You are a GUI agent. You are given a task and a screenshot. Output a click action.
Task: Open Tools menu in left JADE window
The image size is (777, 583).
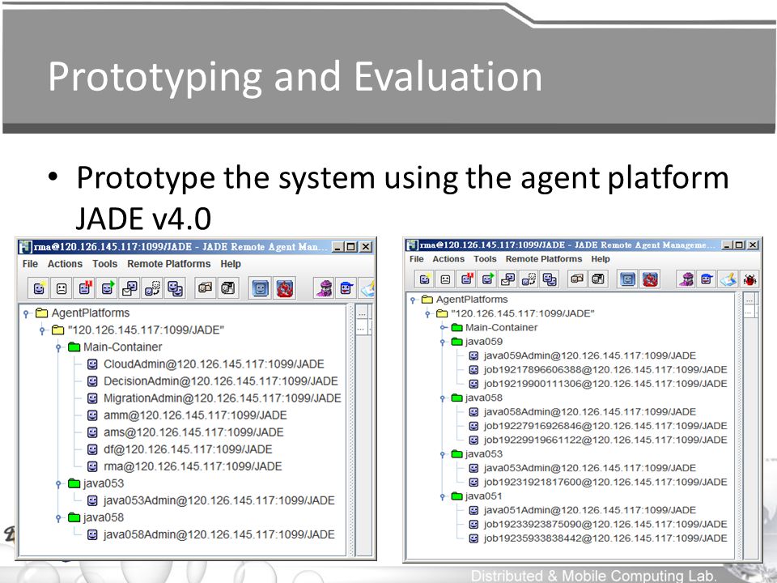[x=104, y=264]
